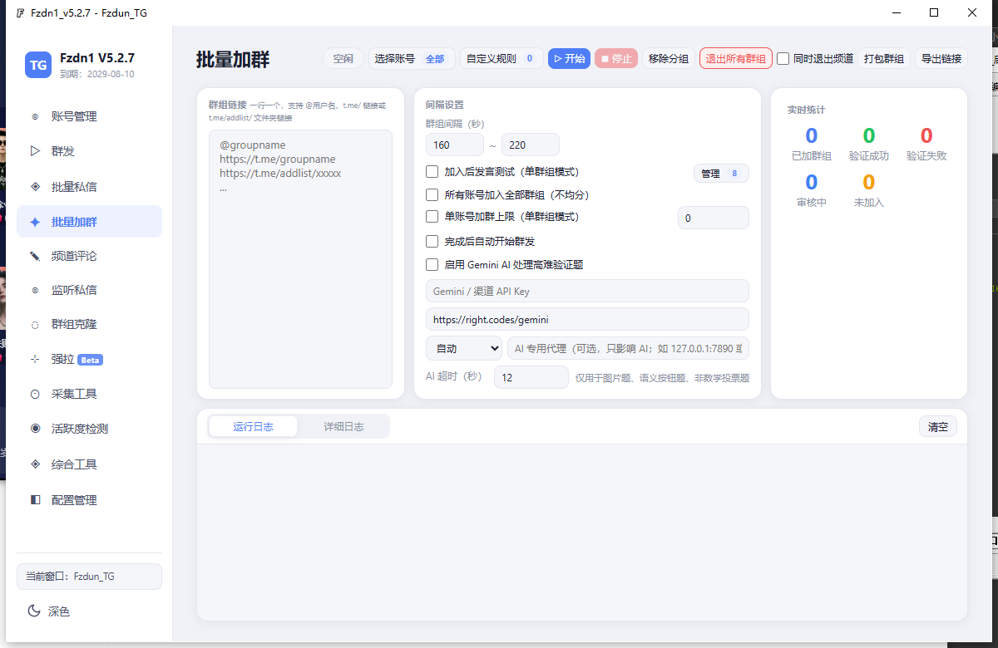
Task: Click the 审核中 counter
Action: pyautogui.click(x=812, y=189)
